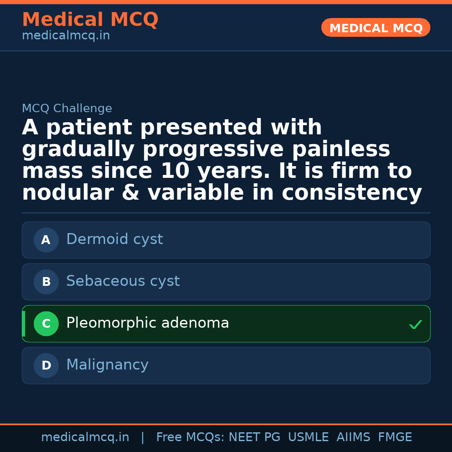Viewport: 452px width, 452px height.
Task: Click the orange MEDICAL MCQ badge
Action: pyautogui.click(x=376, y=28)
